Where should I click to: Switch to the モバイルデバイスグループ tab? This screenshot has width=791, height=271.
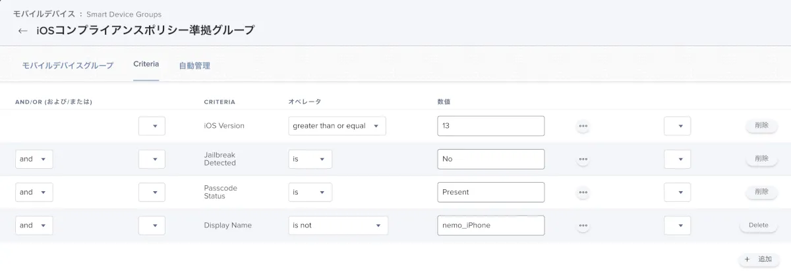(x=68, y=65)
